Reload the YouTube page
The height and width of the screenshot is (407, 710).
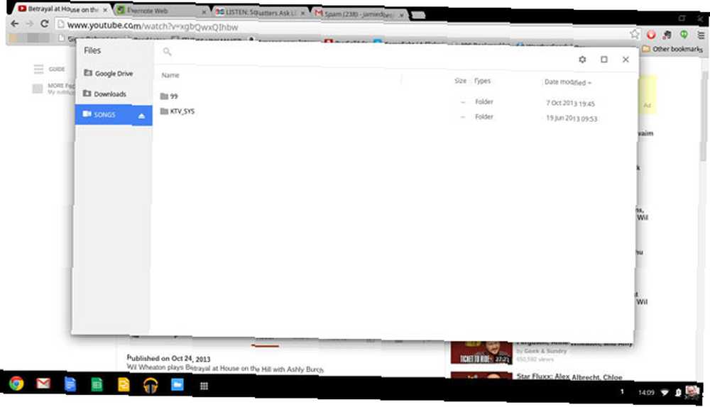(44, 23)
